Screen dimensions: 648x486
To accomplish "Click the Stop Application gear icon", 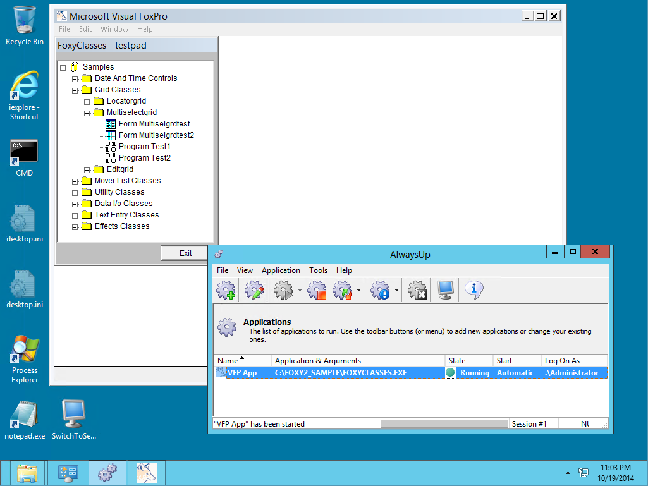I will 317,291.
